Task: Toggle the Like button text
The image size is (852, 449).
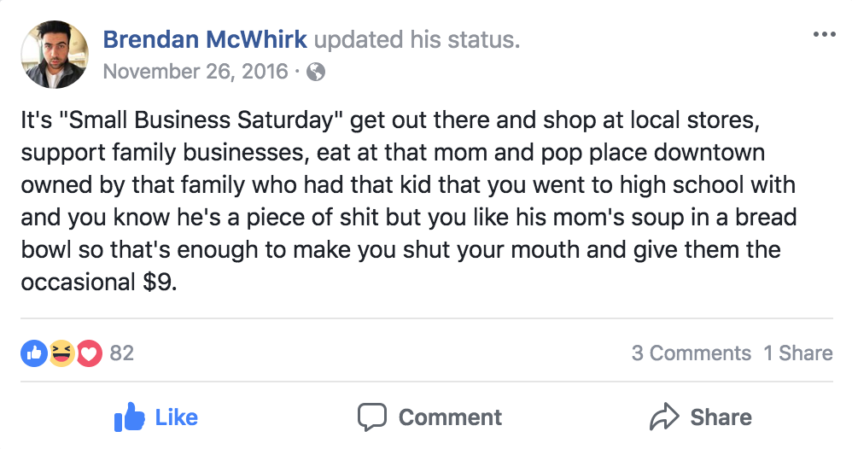Action: coord(177,417)
